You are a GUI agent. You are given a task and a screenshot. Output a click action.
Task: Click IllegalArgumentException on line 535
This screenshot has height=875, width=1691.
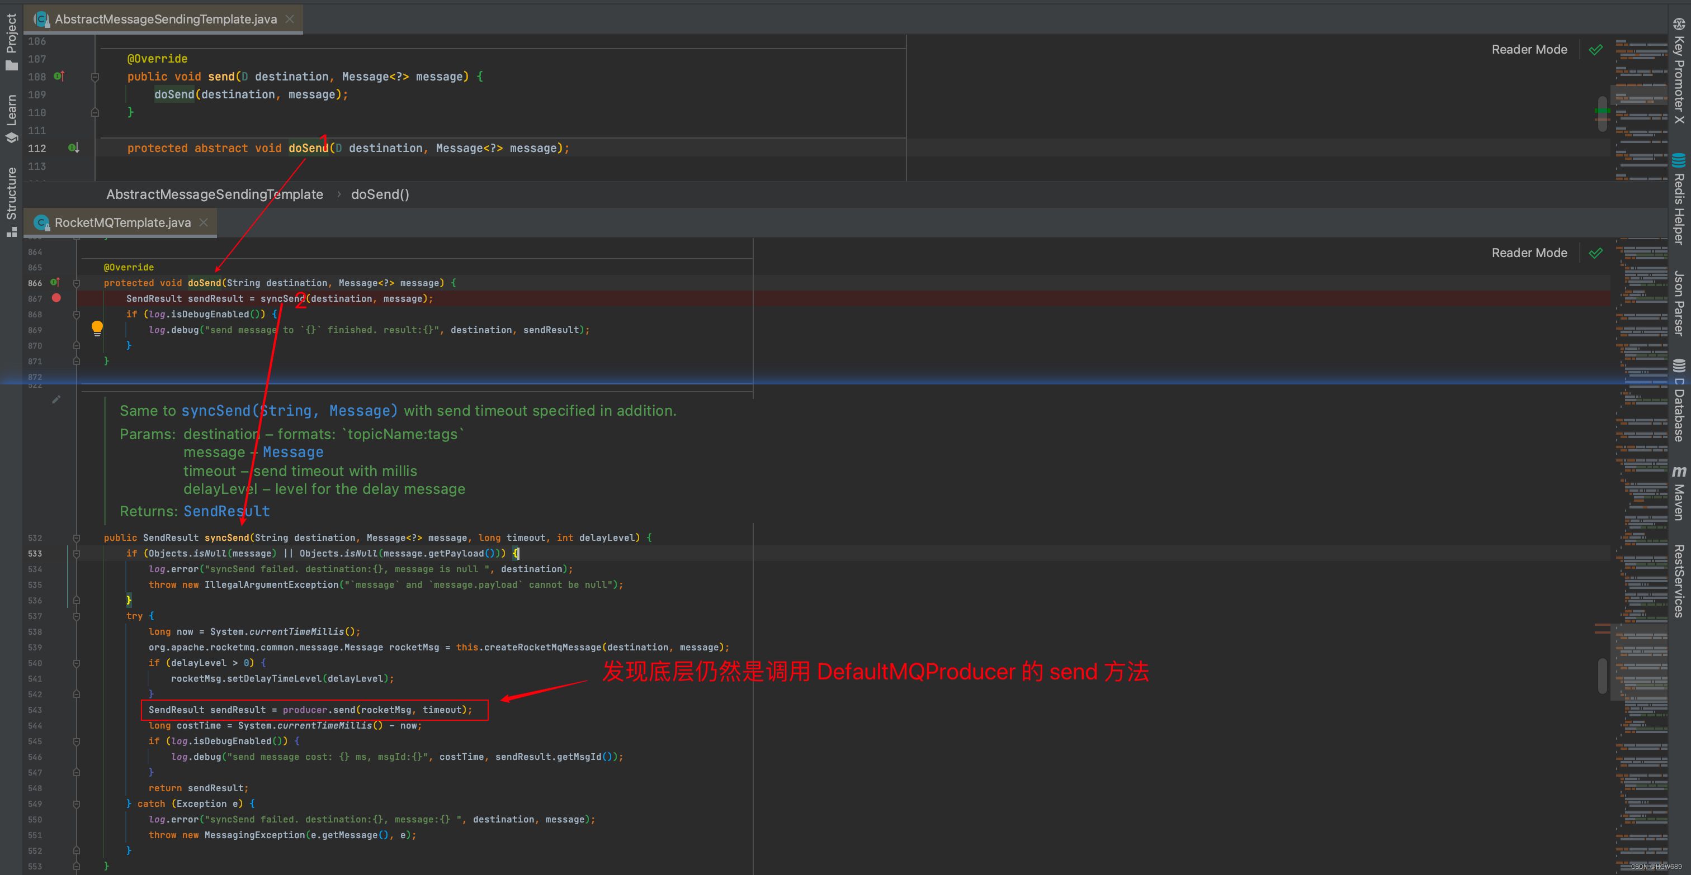pyautogui.click(x=271, y=585)
